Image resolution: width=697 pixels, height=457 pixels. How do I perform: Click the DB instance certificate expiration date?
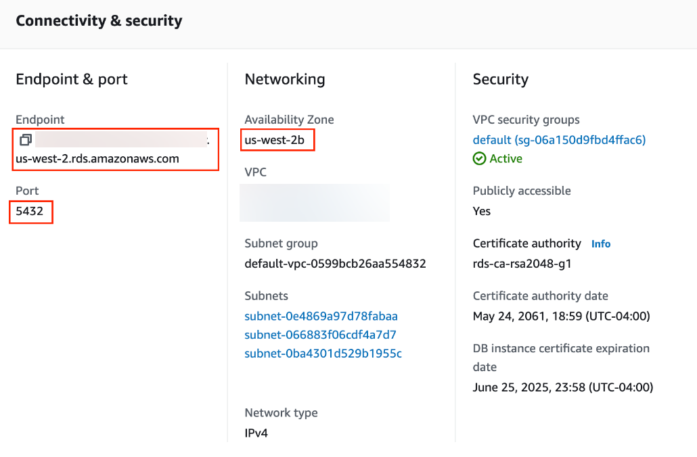[x=563, y=387]
